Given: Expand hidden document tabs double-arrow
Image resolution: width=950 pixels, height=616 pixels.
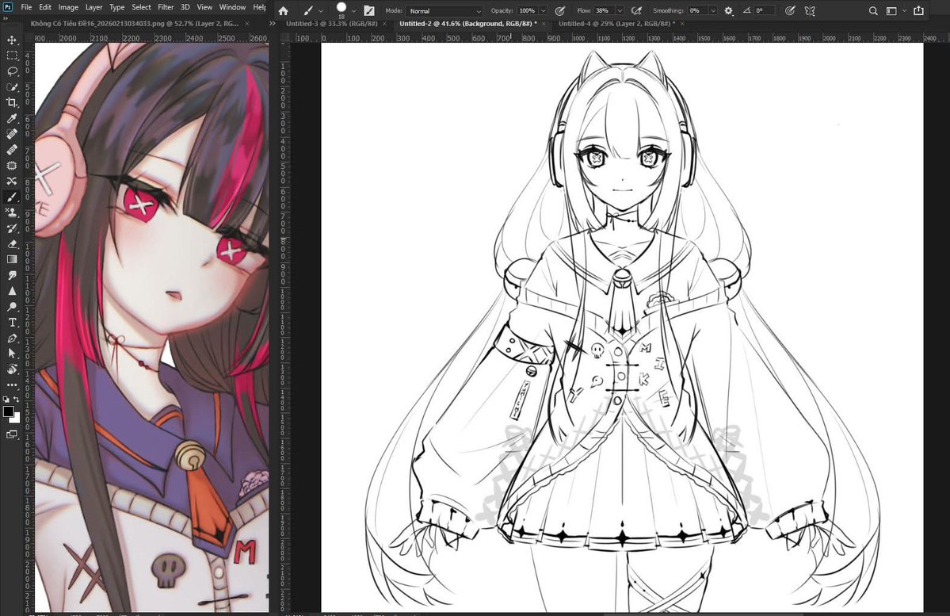Looking at the screenshot, I should 272,24.
